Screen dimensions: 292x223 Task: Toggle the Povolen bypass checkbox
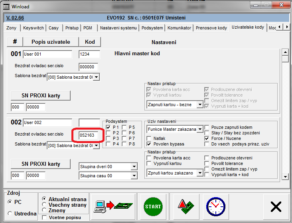[150, 144]
